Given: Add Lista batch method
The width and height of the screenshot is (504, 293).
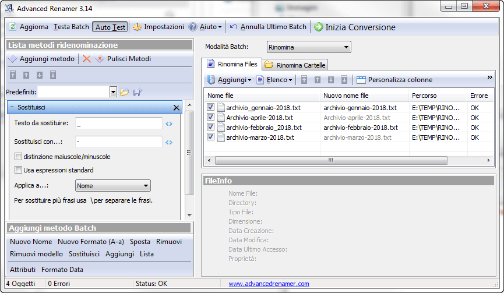Looking at the screenshot, I should click(x=147, y=254).
